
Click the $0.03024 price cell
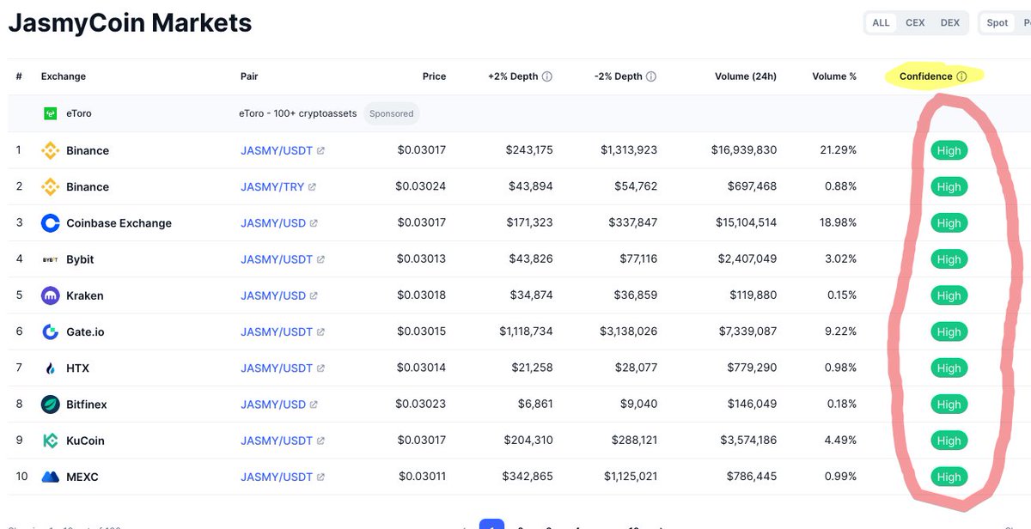[421, 186]
